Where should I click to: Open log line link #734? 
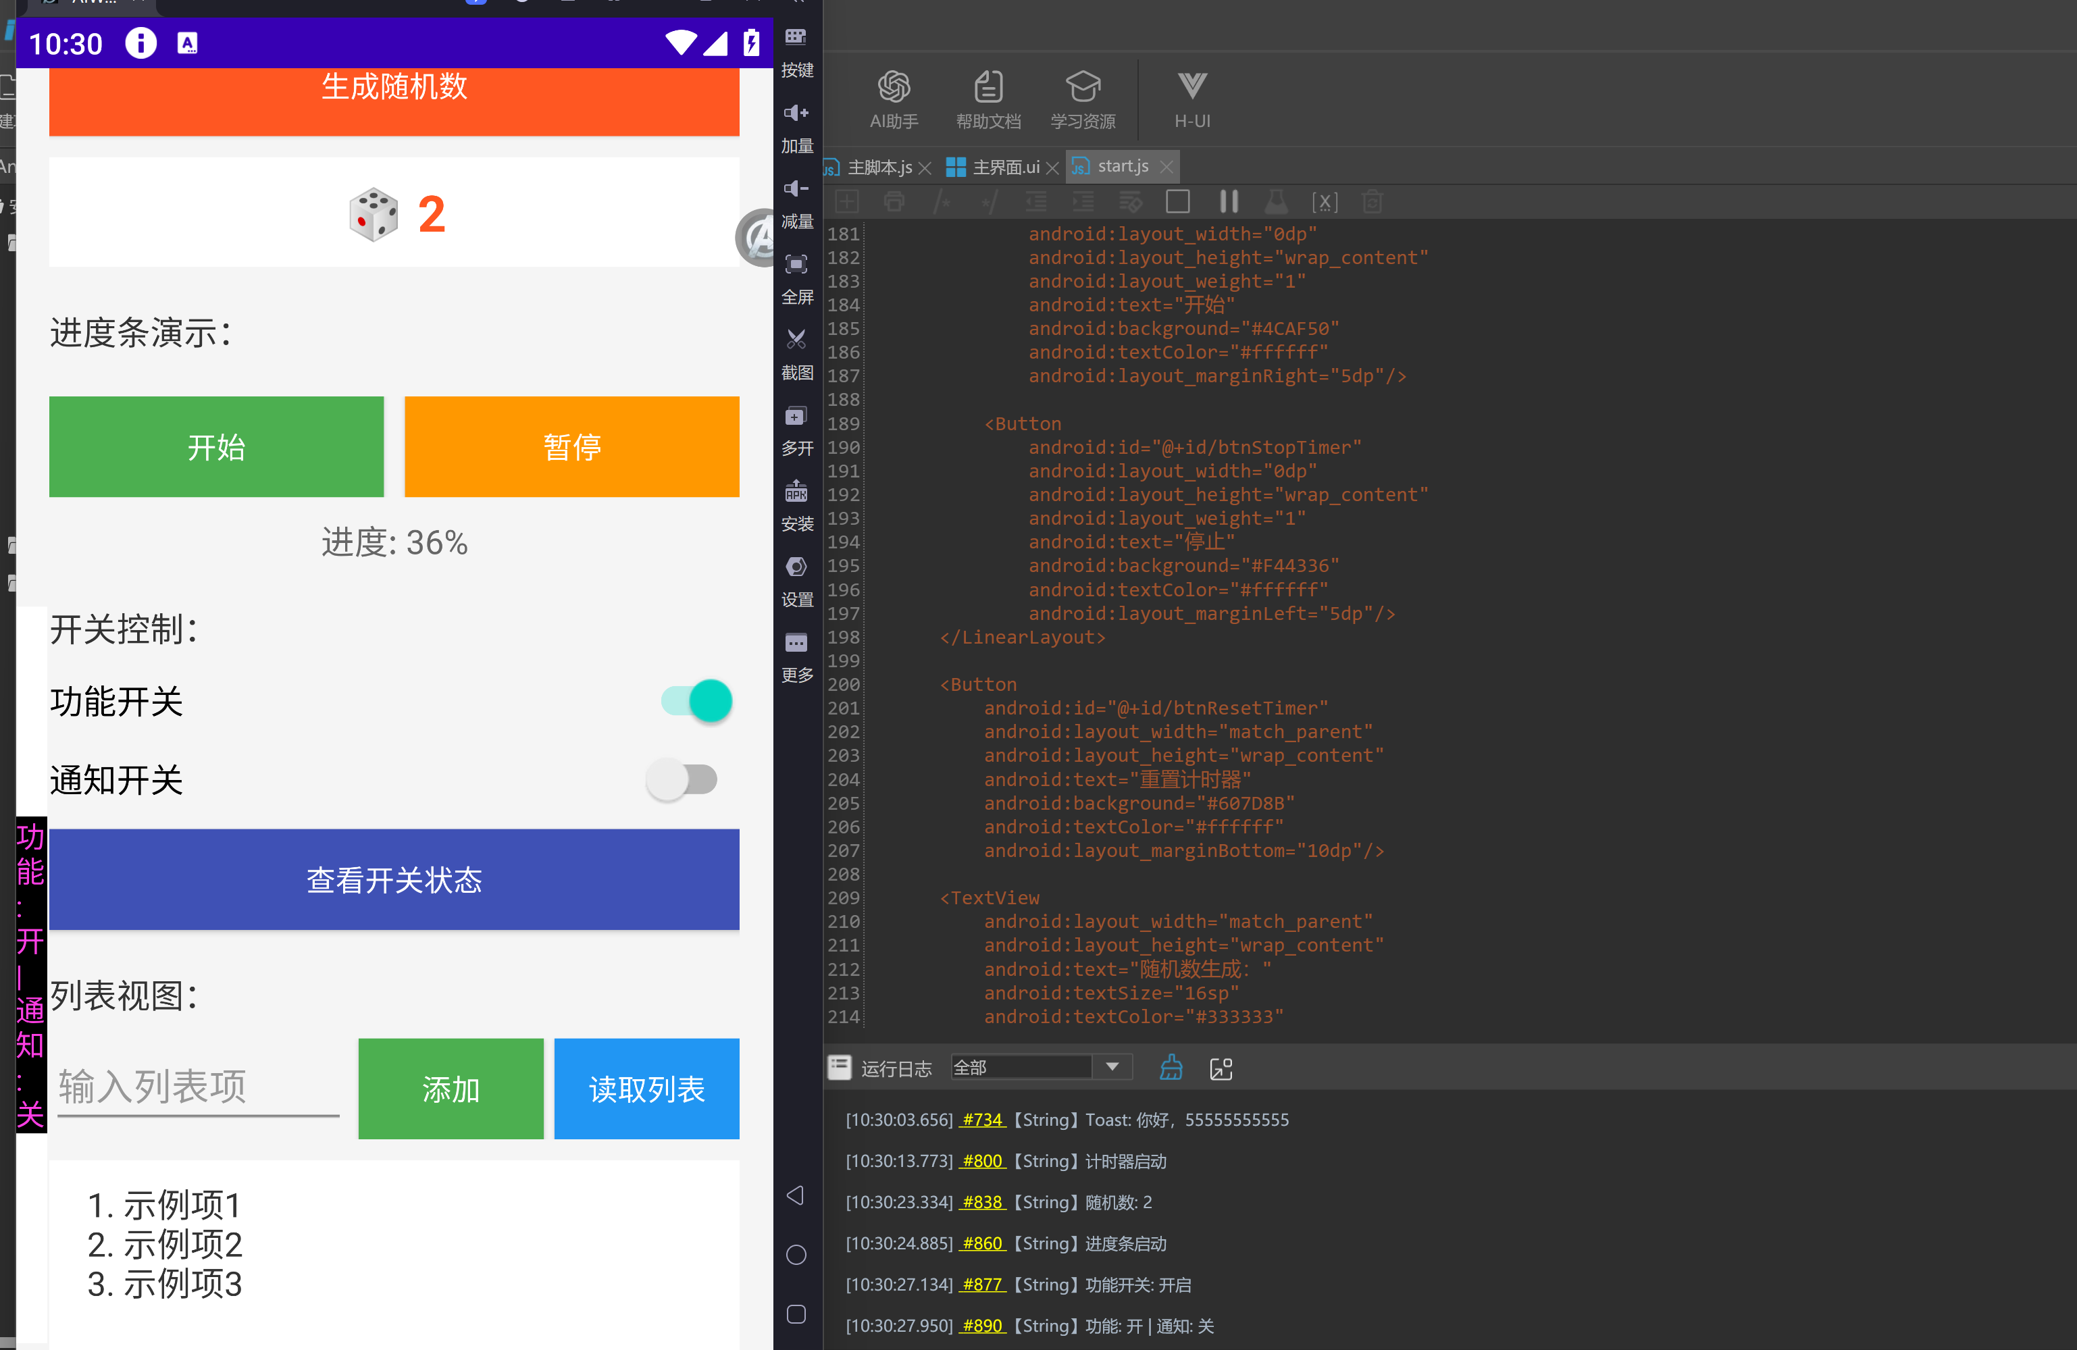coord(983,1120)
